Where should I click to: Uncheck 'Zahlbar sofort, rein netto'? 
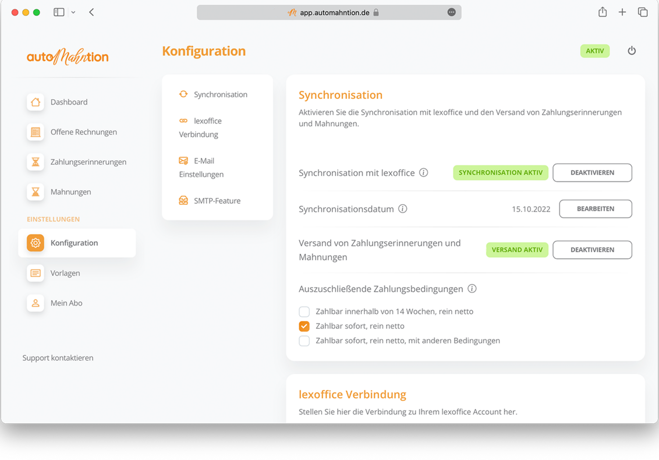coord(304,326)
